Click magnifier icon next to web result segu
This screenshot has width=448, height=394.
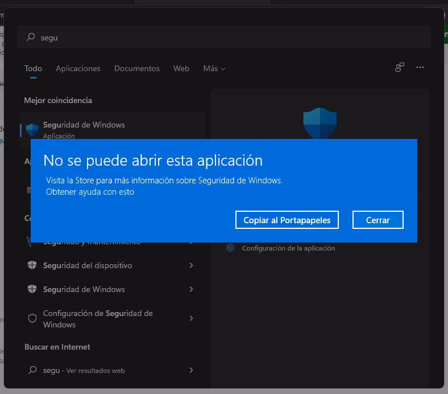32,370
